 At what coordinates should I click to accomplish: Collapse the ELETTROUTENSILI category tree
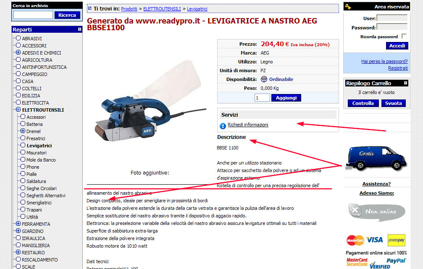point(18,110)
